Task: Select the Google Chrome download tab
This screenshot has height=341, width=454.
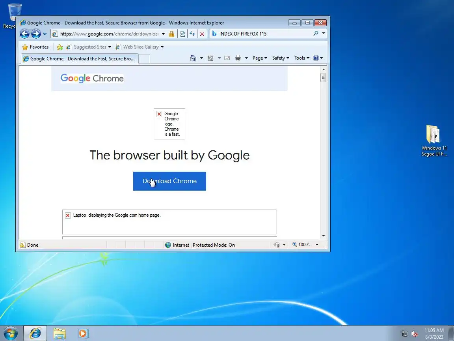Action: [79, 58]
